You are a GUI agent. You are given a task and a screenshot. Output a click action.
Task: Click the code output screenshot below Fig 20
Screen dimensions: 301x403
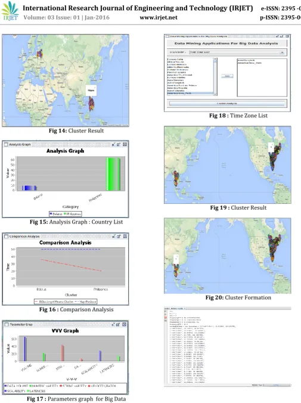[x=228, y=346]
